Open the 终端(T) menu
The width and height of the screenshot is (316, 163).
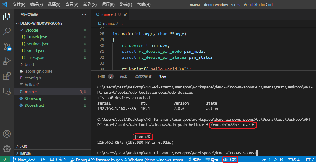(125, 4)
